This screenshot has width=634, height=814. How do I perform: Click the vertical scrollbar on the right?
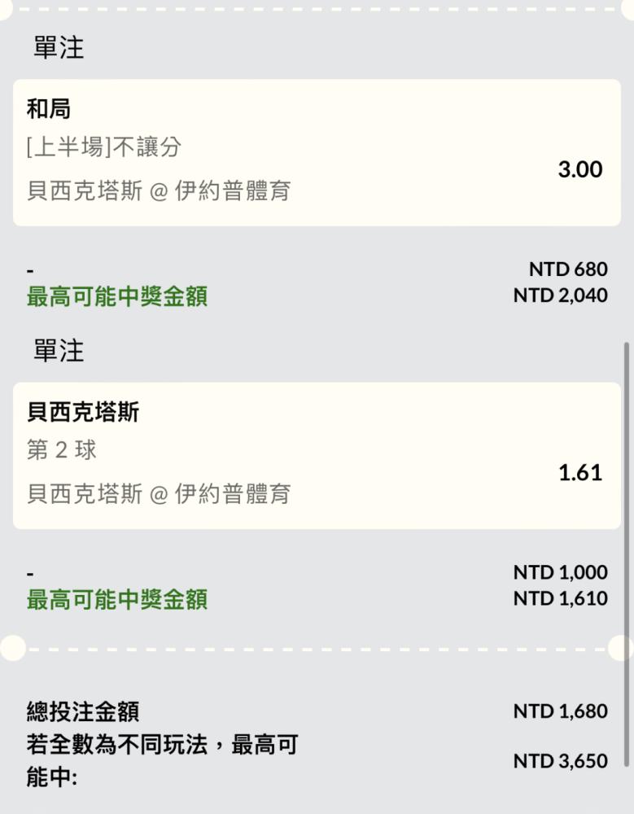[627, 554]
